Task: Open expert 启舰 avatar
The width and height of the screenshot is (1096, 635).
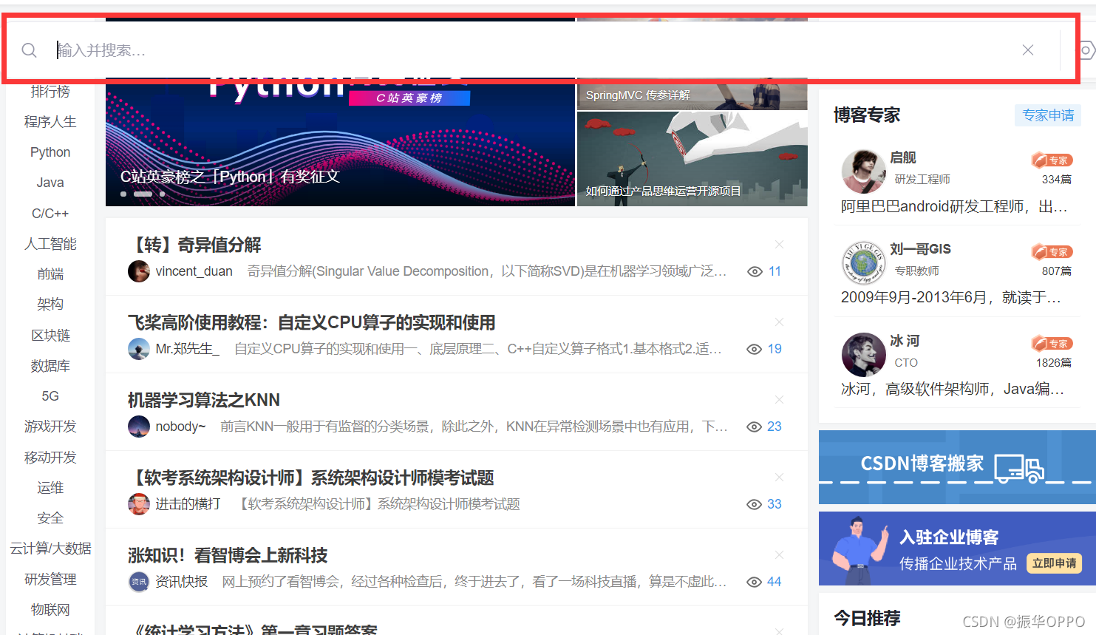Action: point(864,171)
